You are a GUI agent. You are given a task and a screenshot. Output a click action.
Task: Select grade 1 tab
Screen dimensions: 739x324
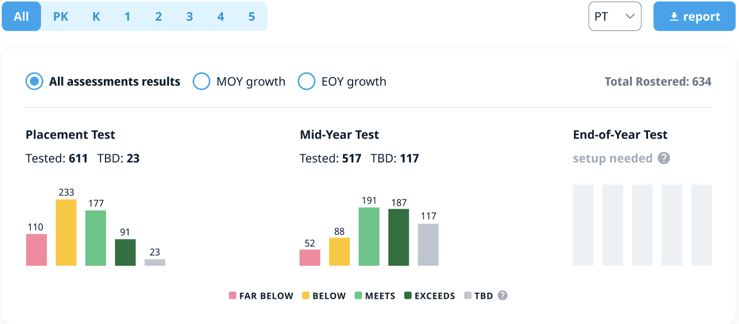[x=127, y=17]
